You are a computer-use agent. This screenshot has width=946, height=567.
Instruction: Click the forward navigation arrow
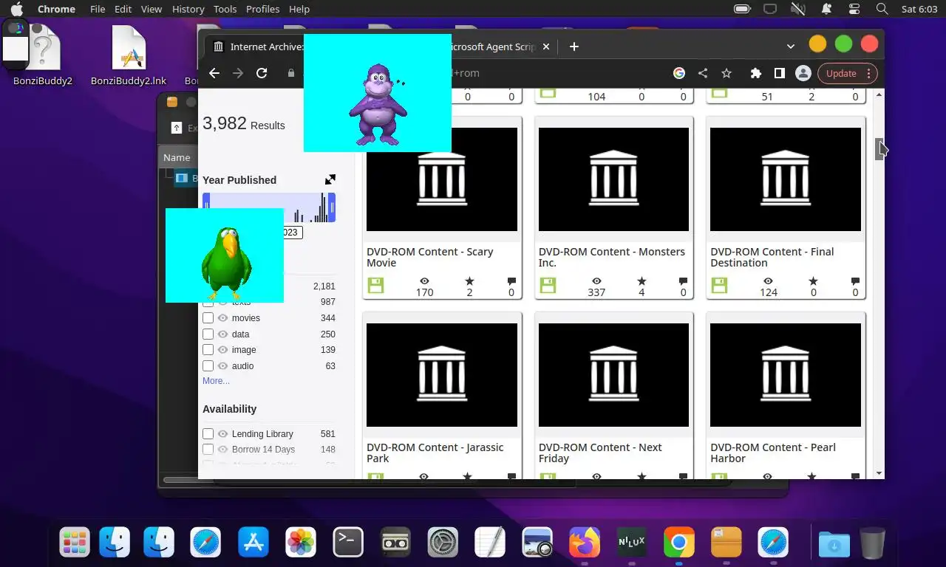(238, 73)
